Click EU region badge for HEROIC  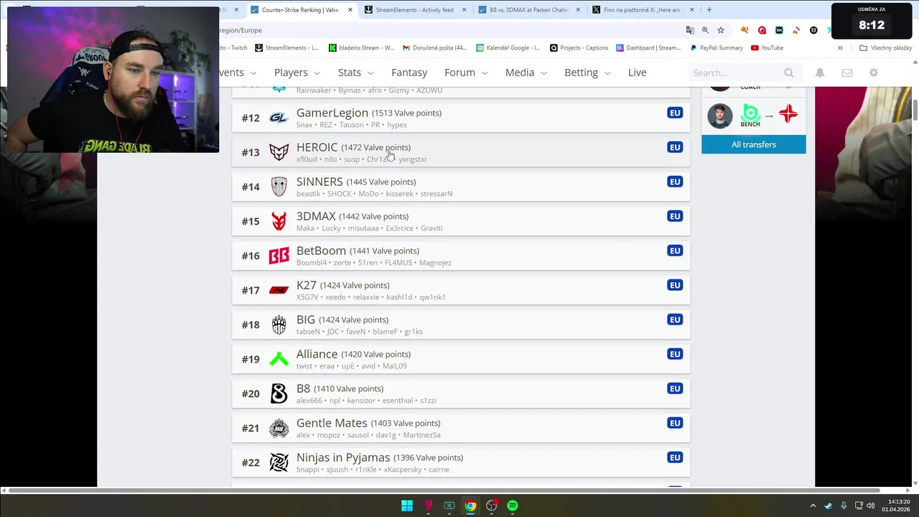point(675,147)
